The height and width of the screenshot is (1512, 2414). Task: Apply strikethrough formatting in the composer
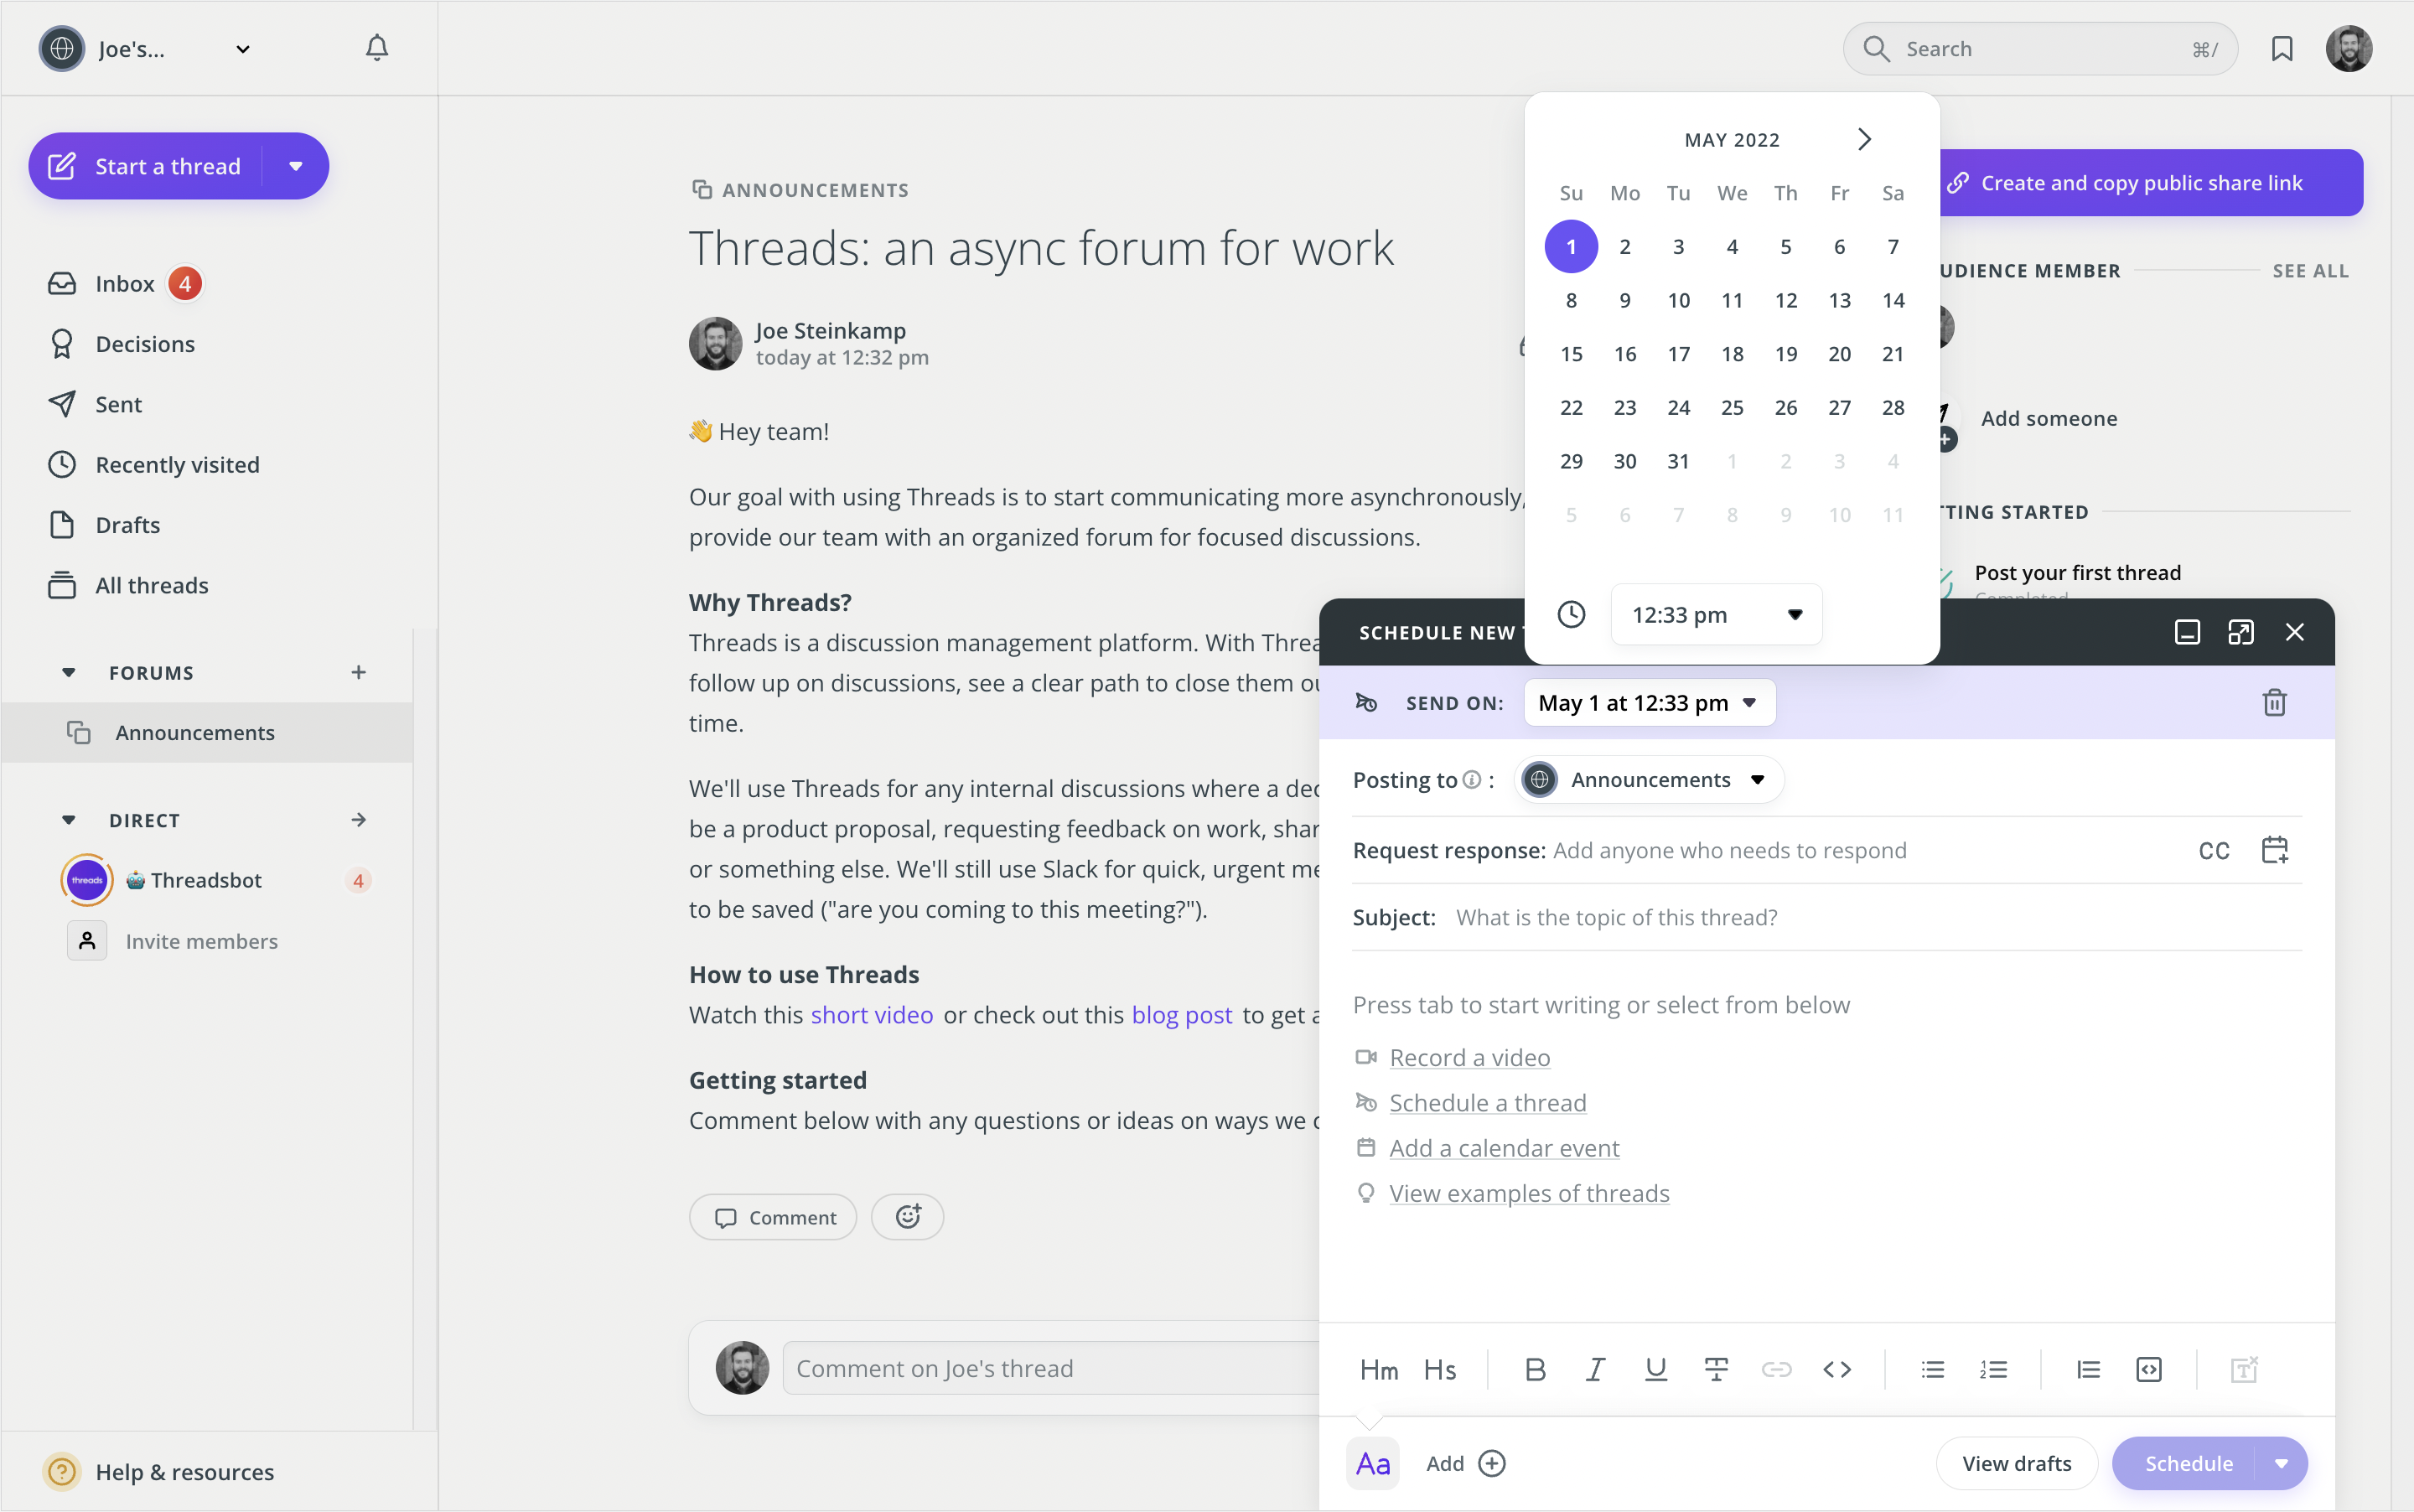tap(1716, 1369)
